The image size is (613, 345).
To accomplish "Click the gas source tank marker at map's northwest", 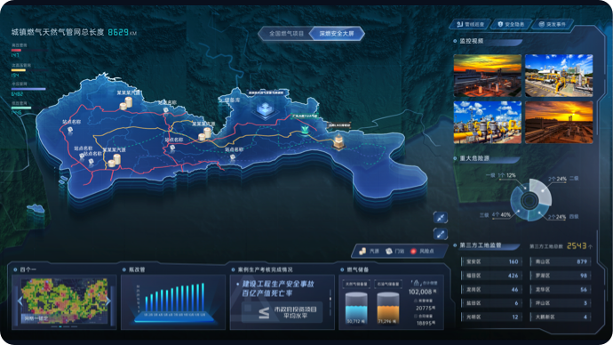I will (126, 104).
